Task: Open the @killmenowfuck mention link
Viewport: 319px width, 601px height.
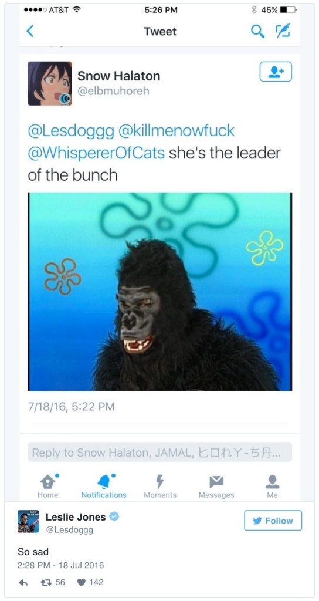Action: 177,131
